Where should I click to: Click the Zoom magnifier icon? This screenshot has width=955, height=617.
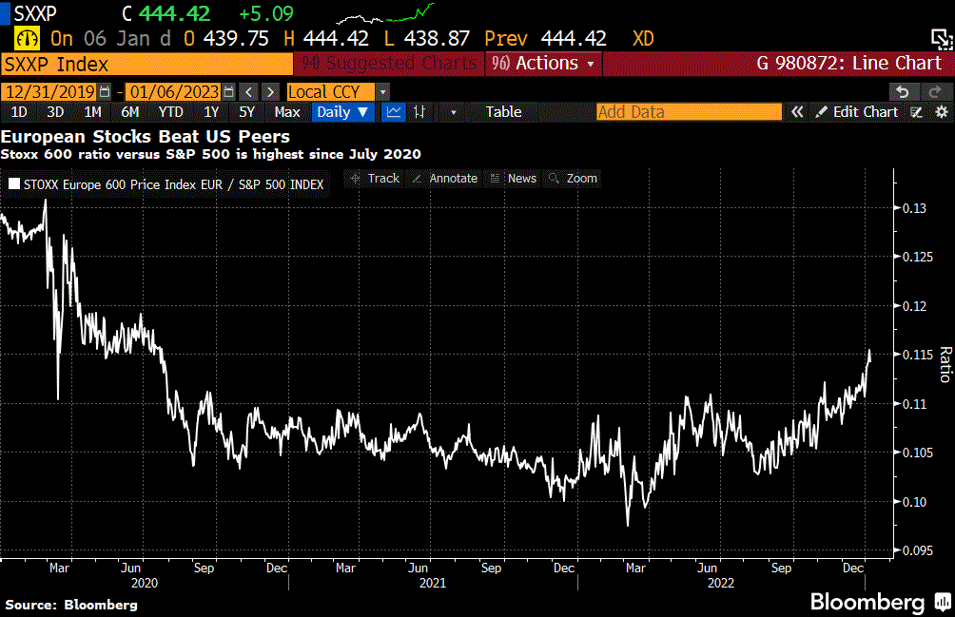click(x=554, y=179)
